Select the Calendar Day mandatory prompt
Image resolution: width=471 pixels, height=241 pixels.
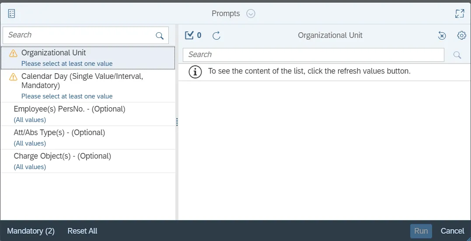click(87, 85)
